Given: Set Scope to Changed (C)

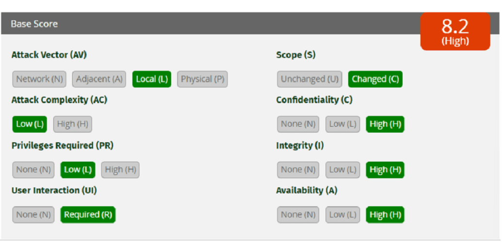Looking at the screenshot, I should point(375,79).
